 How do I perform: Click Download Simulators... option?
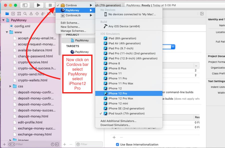(x=115, y=125)
